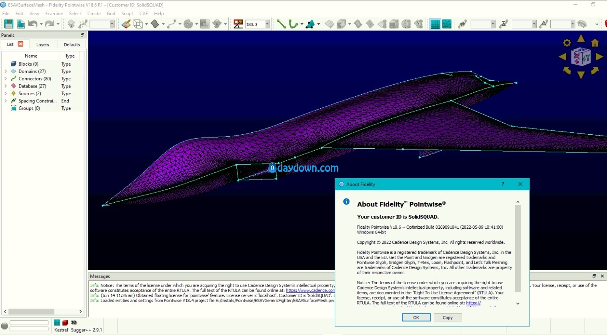
Task: Toggle the 3D dimension indicator
Action: pyautogui.click(x=74, y=322)
